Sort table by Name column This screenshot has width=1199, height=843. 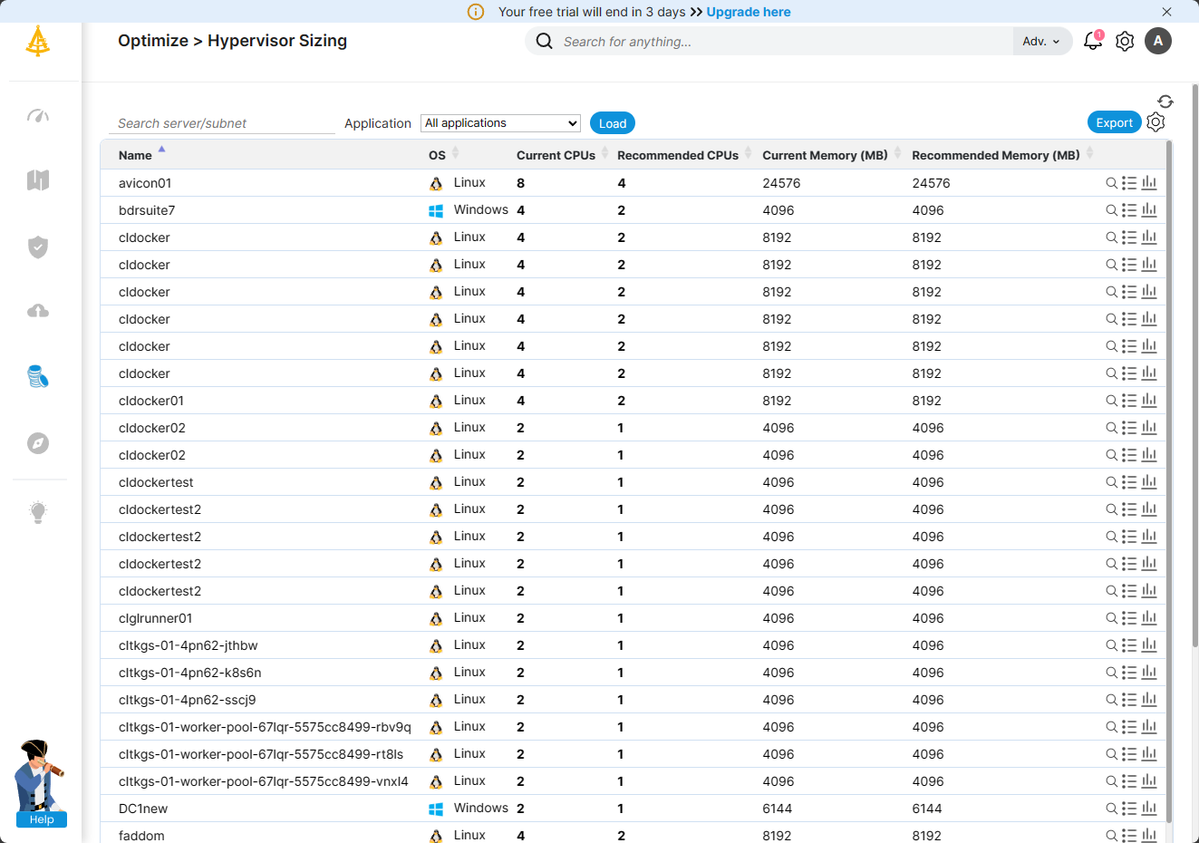[x=135, y=155]
